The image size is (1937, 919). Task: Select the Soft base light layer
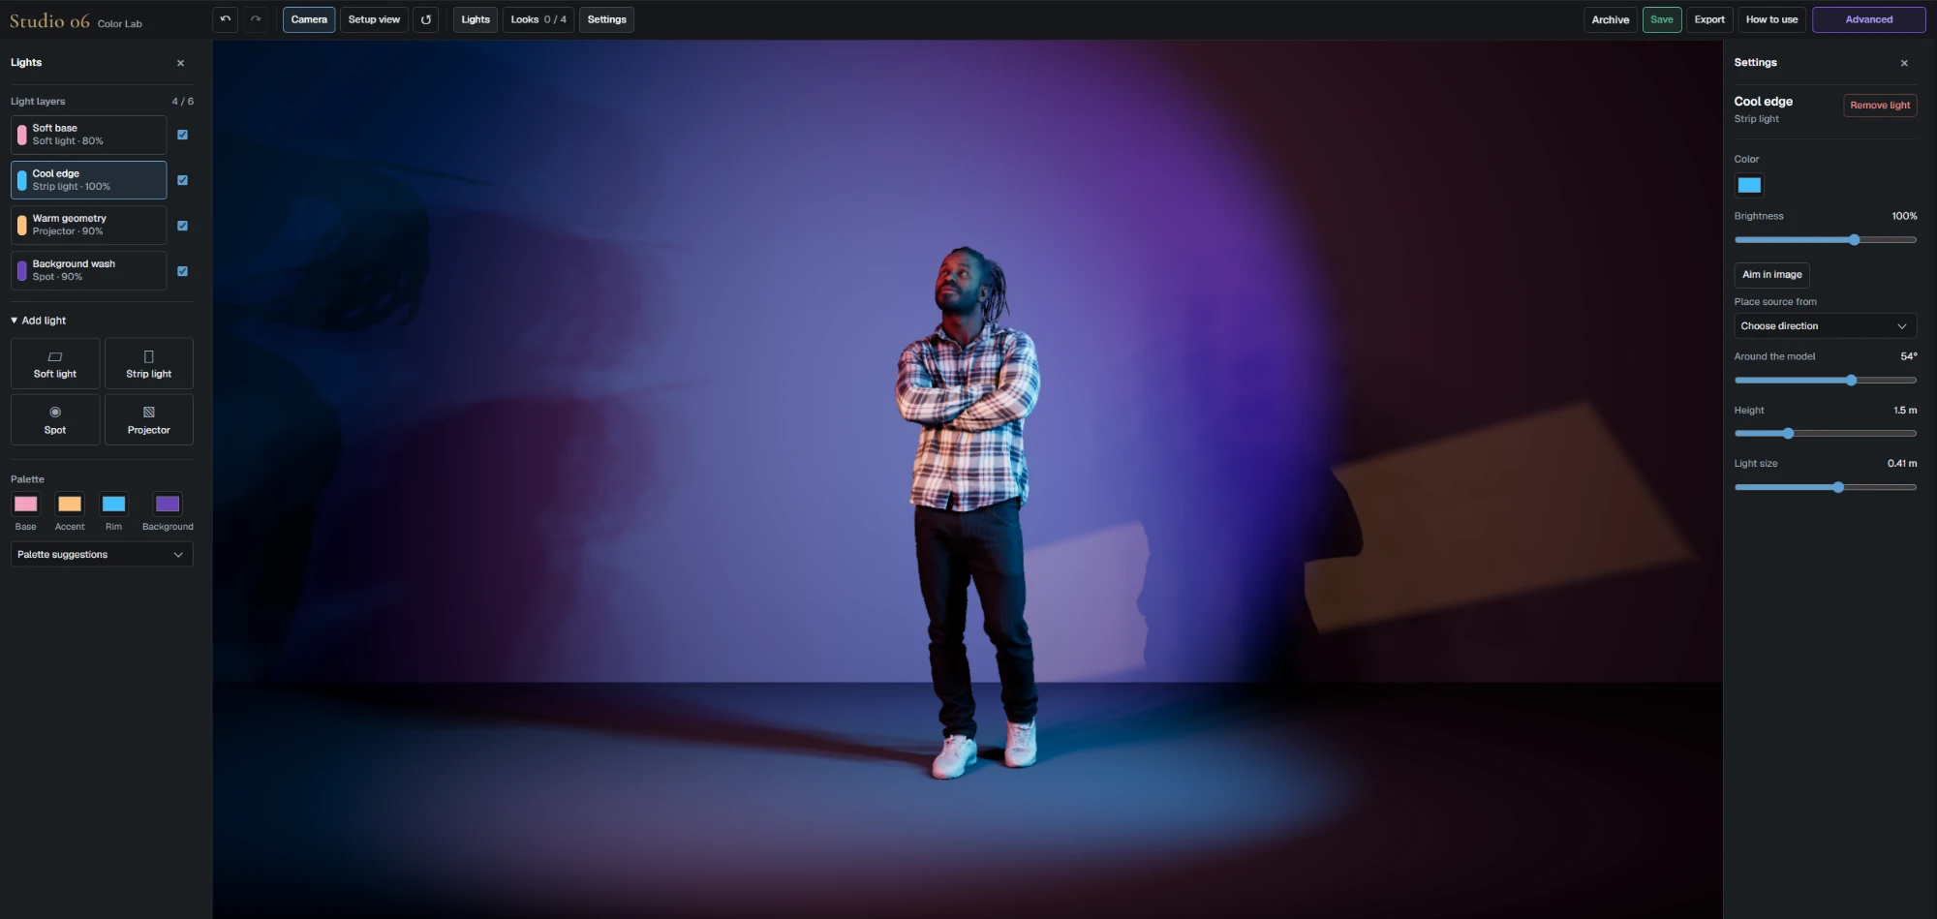pos(89,135)
